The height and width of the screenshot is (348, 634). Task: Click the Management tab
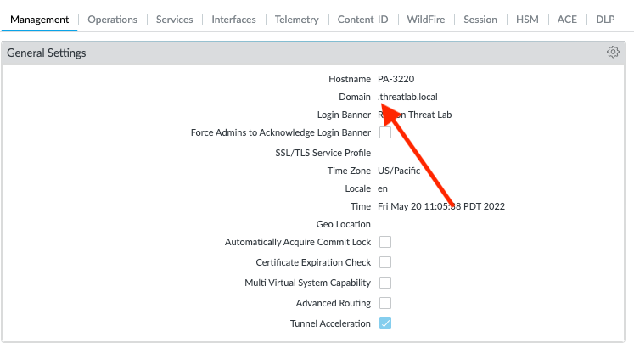[x=40, y=19]
